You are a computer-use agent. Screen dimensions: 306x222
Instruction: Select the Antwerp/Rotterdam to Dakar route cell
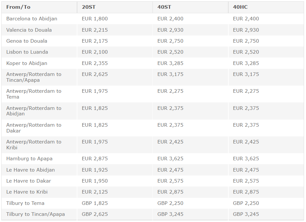point(34,128)
